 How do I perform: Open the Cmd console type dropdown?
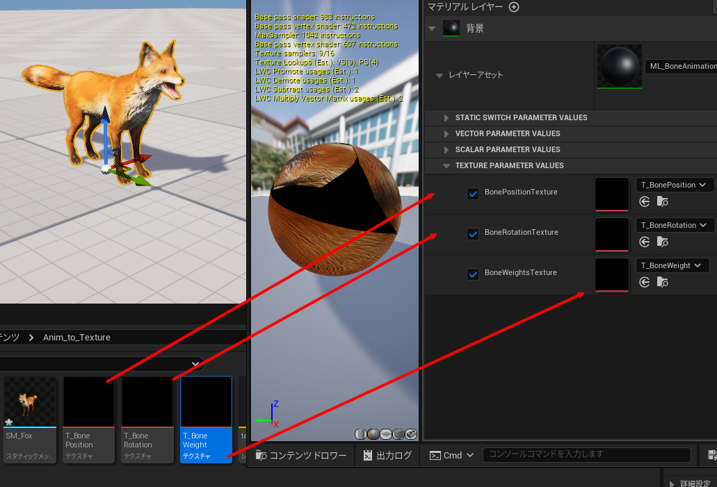point(452,455)
